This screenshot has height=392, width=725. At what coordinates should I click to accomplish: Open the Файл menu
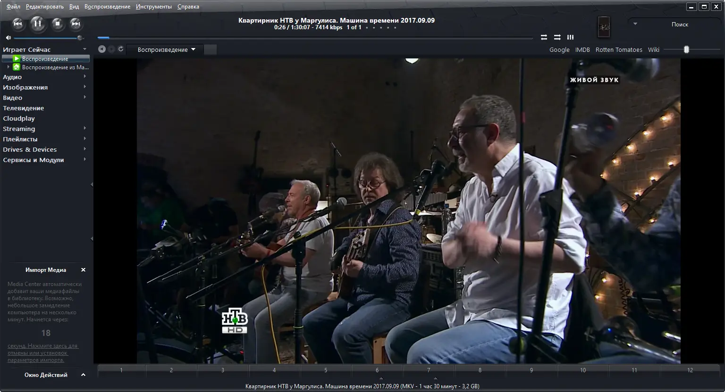point(14,7)
